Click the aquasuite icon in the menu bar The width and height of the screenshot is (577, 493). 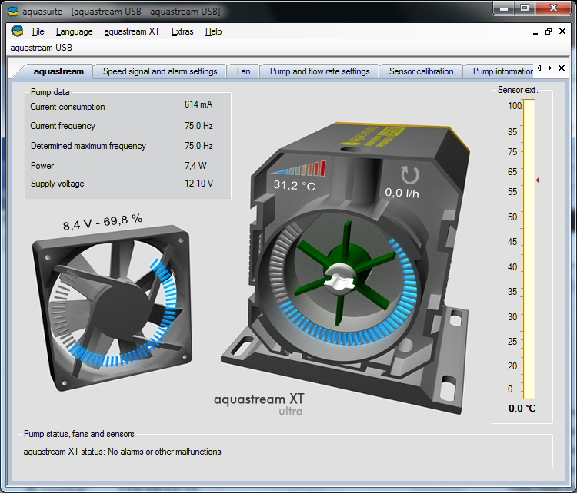click(x=17, y=31)
